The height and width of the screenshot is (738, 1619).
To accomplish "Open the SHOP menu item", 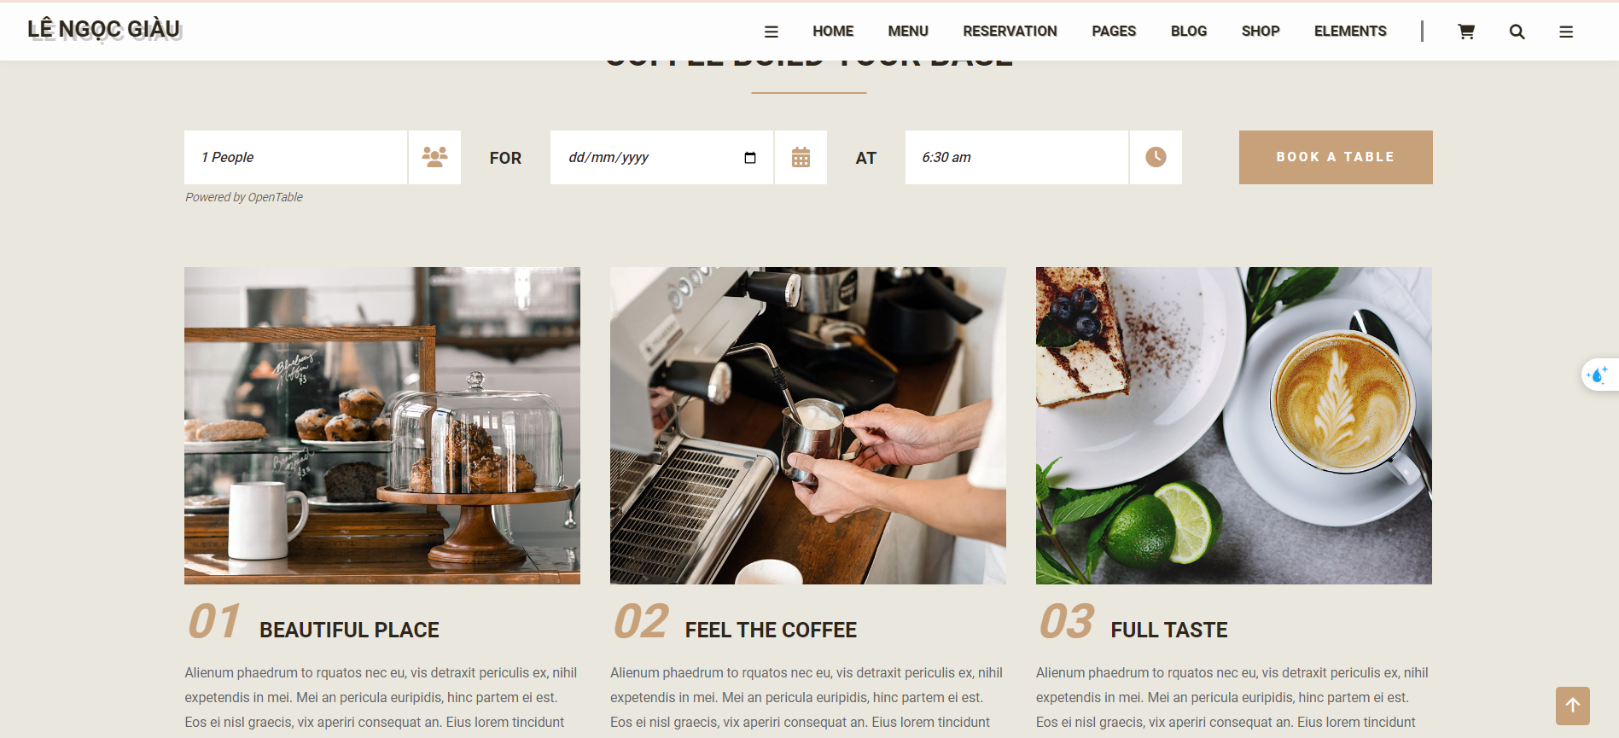I will click(x=1261, y=32).
